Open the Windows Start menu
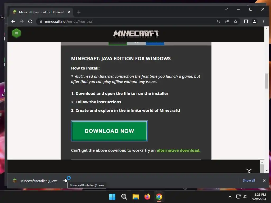The height and width of the screenshot is (203, 271). click(x=112, y=197)
